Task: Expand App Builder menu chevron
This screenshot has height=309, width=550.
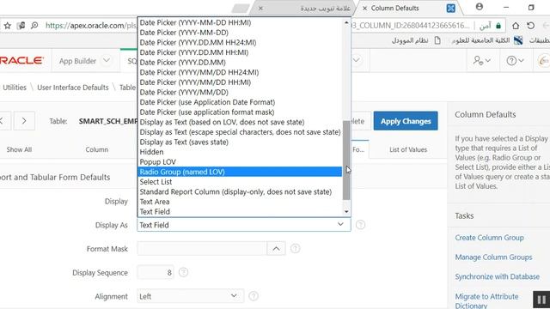Action: (x=107, y=61)
